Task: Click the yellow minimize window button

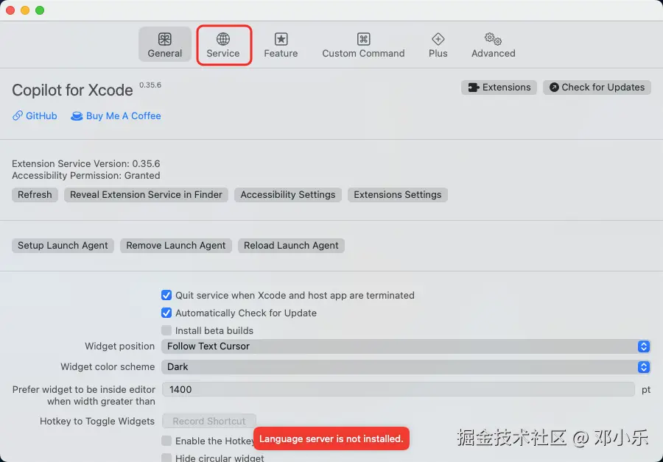Action: click(x=25, y=10)
